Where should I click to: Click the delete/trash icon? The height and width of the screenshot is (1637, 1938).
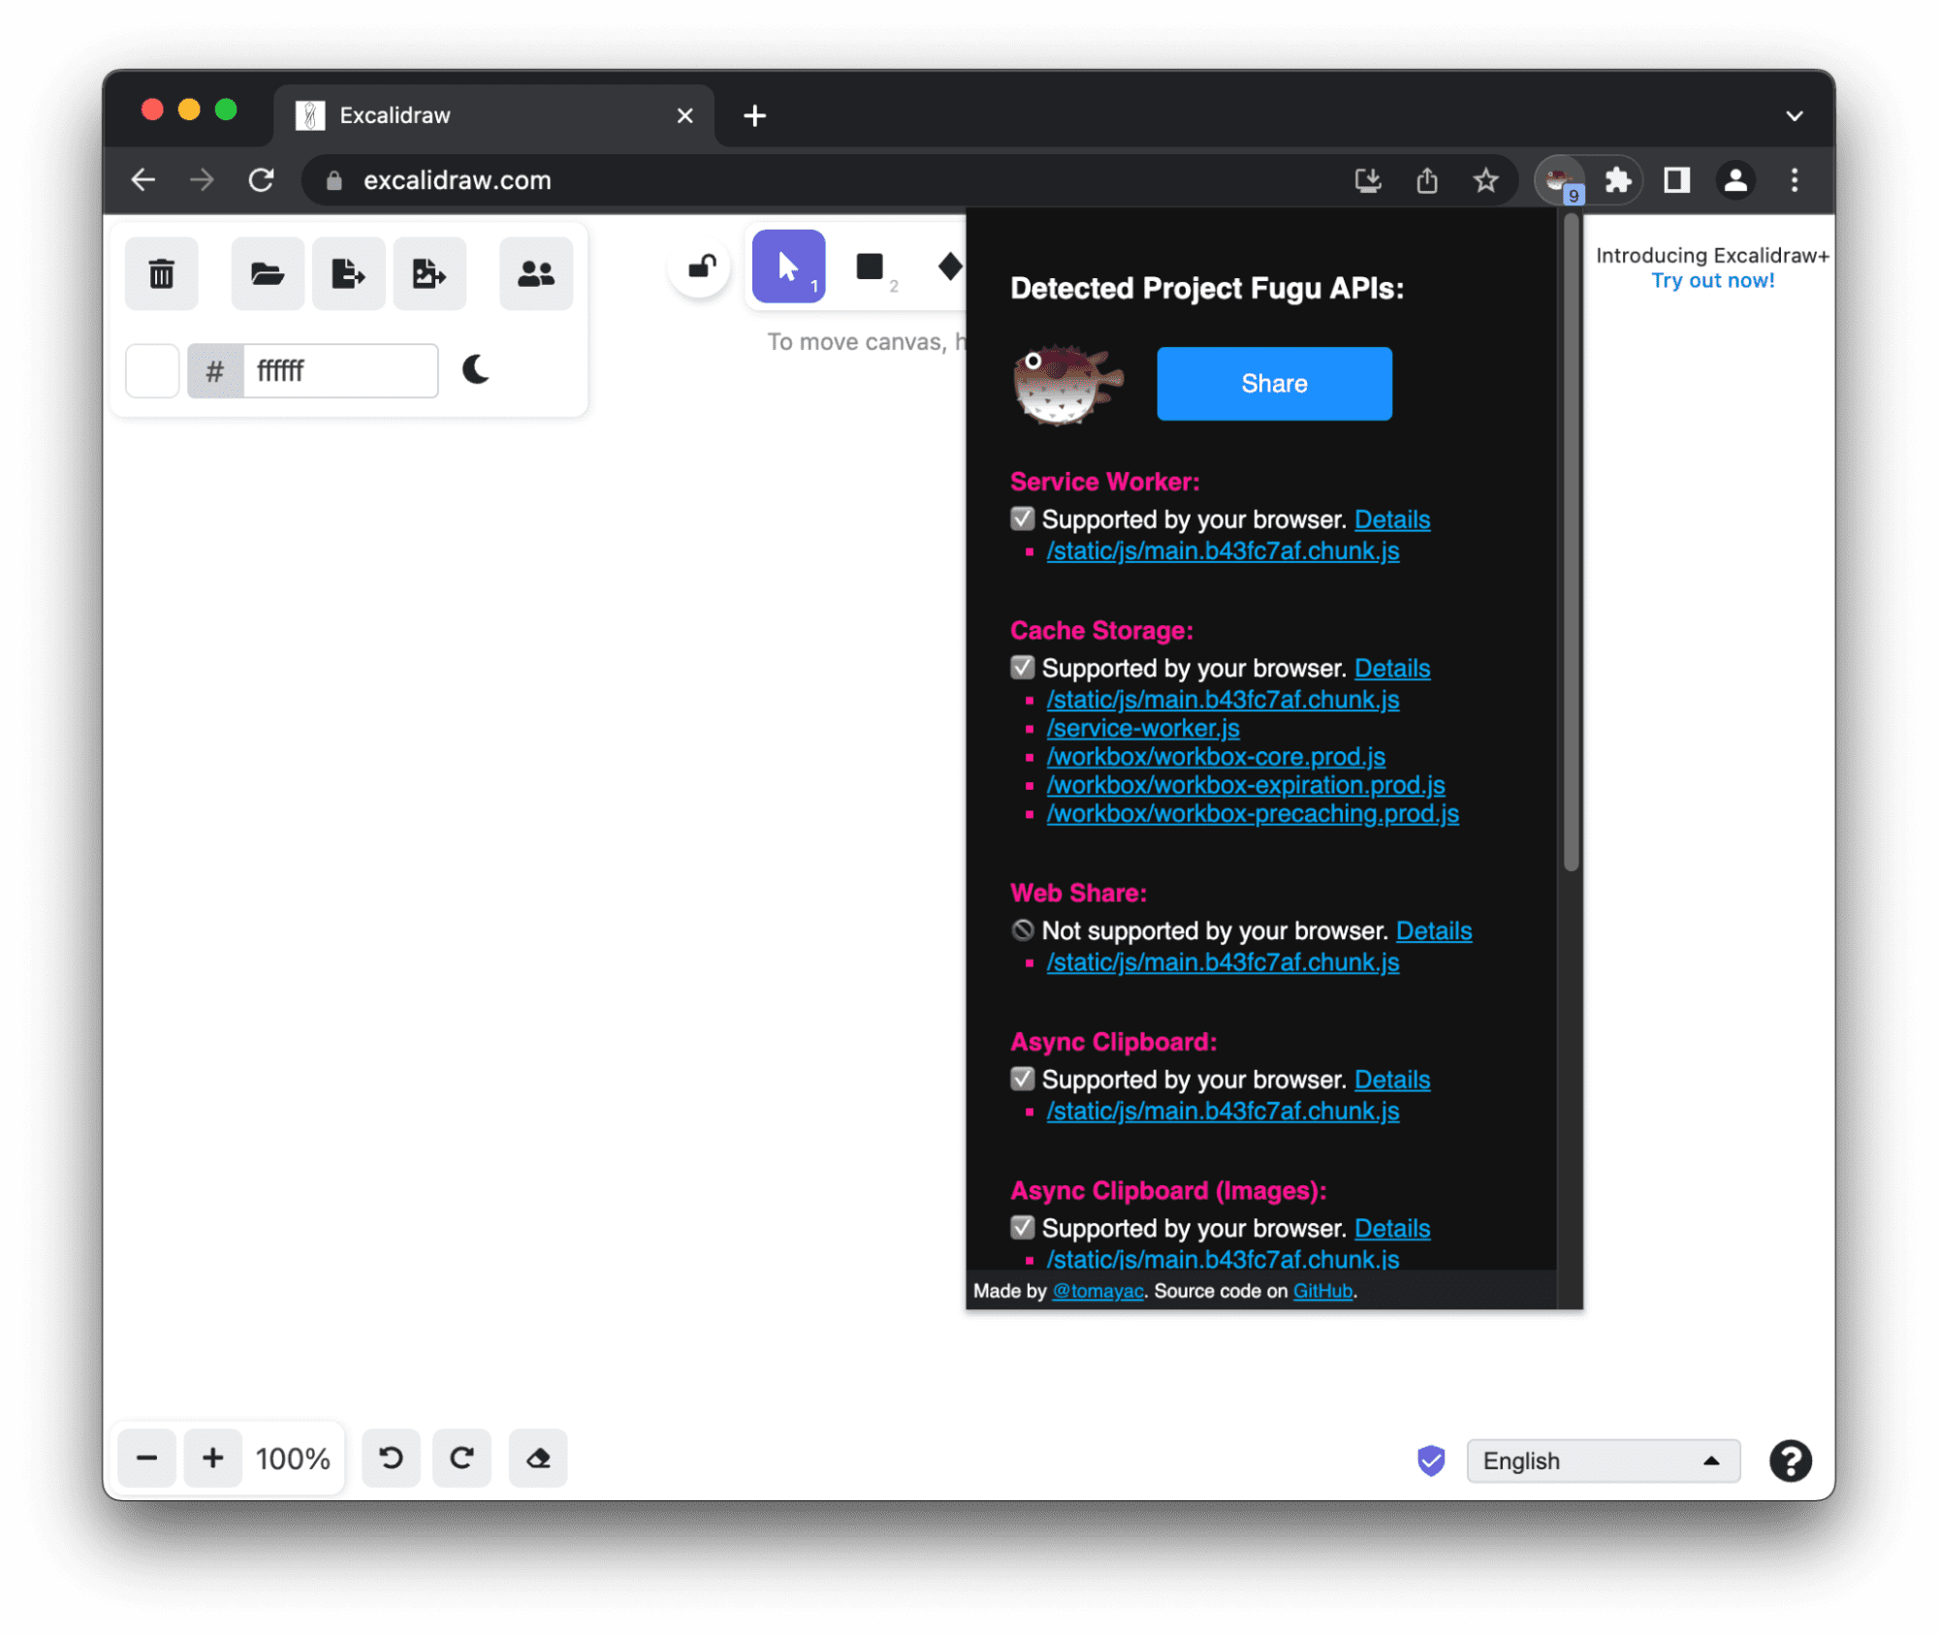163,271
